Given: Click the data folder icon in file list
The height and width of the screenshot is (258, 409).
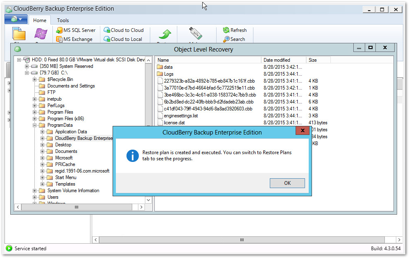Looking at the screenshot, I should [160, 67].
